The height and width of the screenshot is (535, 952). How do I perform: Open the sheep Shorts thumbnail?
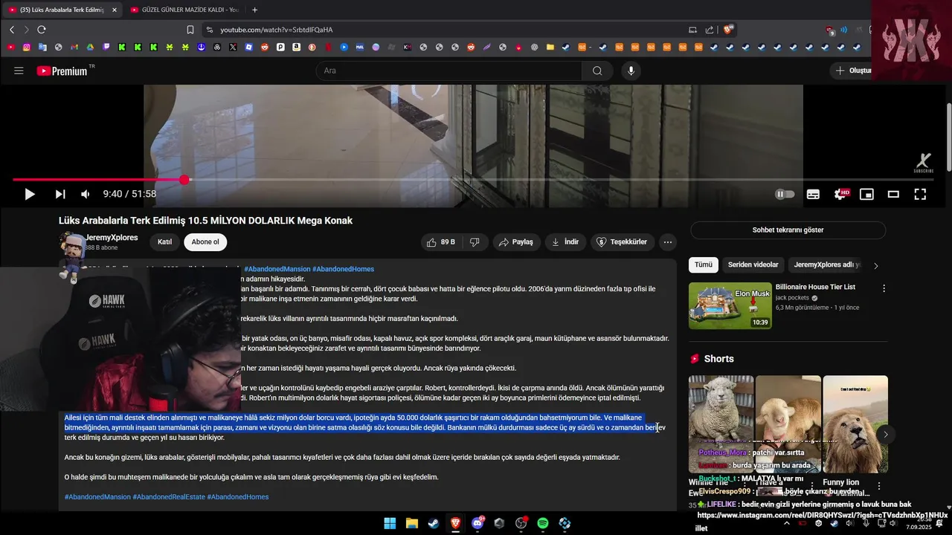(721, 424)
